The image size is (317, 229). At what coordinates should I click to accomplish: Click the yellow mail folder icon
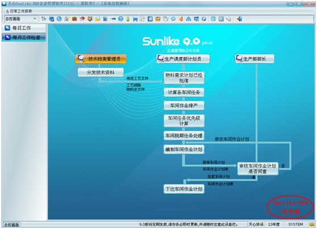point(98,19)
